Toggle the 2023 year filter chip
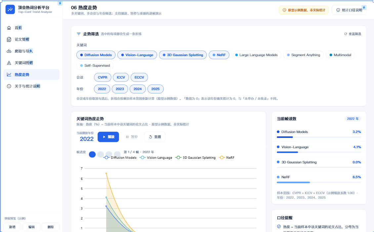Viewport: 374px width, 232px height. click(x=120, y=89)
